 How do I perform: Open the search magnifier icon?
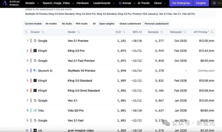[214, 3]
